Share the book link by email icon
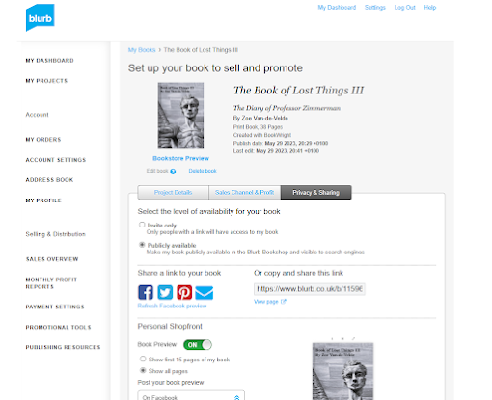Image resolution: width=492 pixels, height=400 pixels. click(x=205, y=292)
